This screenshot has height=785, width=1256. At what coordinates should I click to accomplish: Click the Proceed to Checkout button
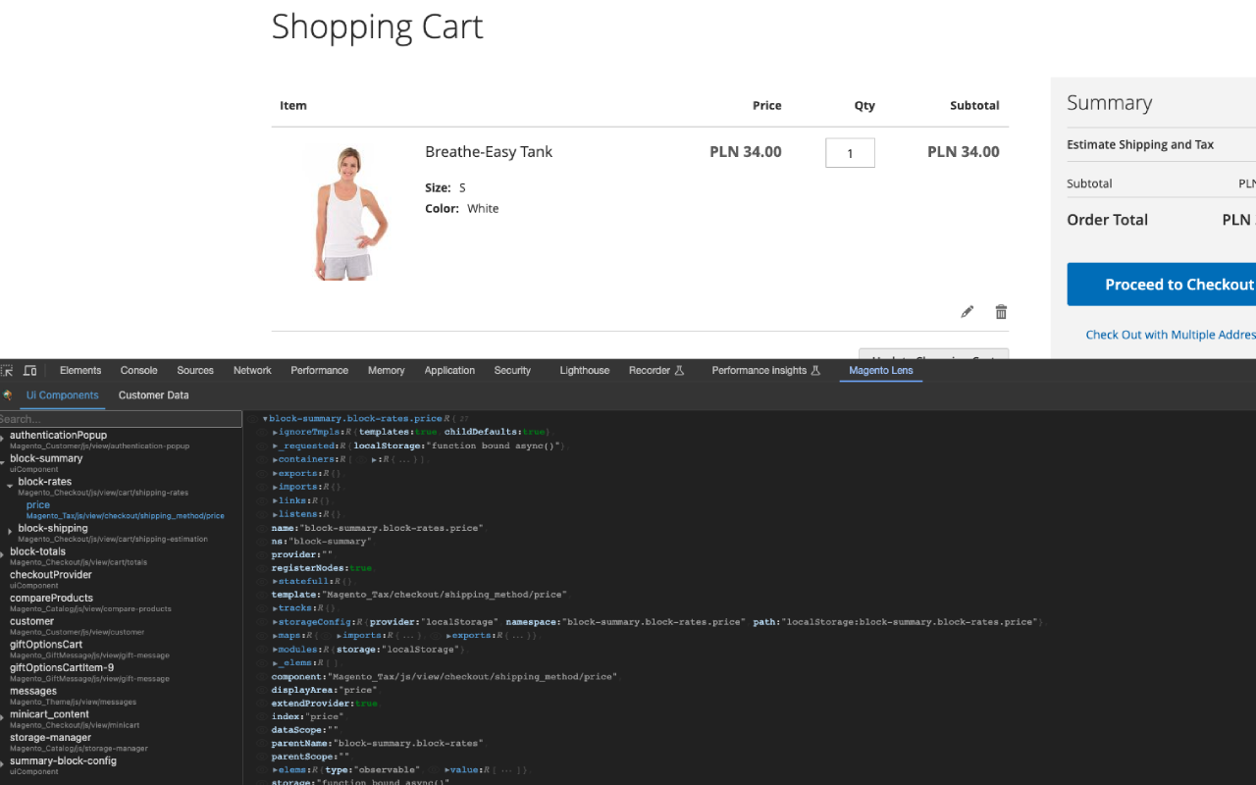tap(1162, 285)
